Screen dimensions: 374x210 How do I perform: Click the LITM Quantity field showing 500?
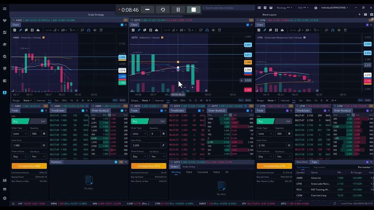280,134
